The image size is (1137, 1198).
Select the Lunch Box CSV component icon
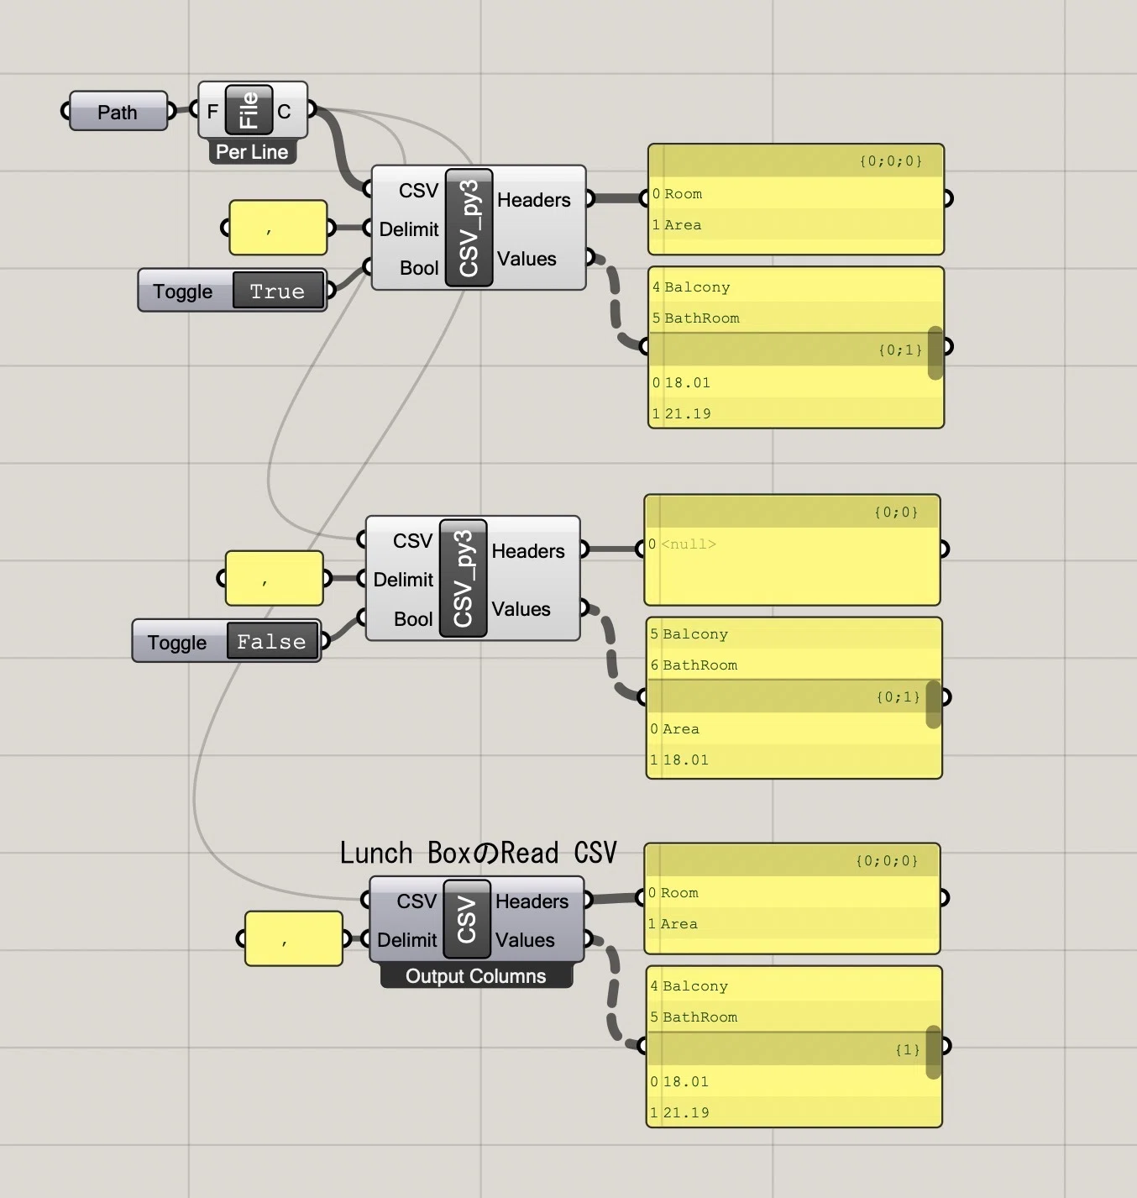pyautogui.click(x=467, y=920)
